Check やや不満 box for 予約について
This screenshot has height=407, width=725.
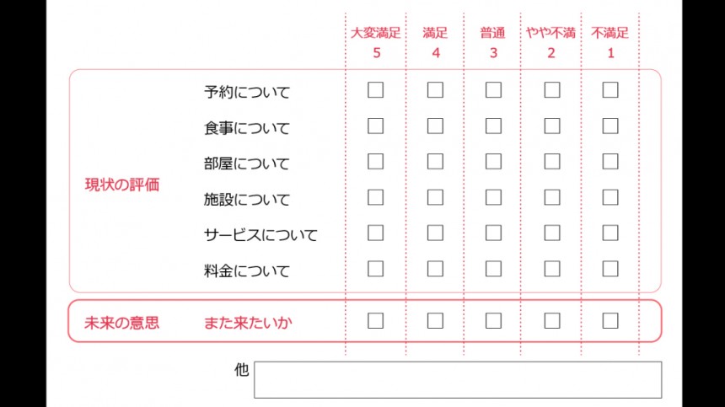(x=552, y=90)
